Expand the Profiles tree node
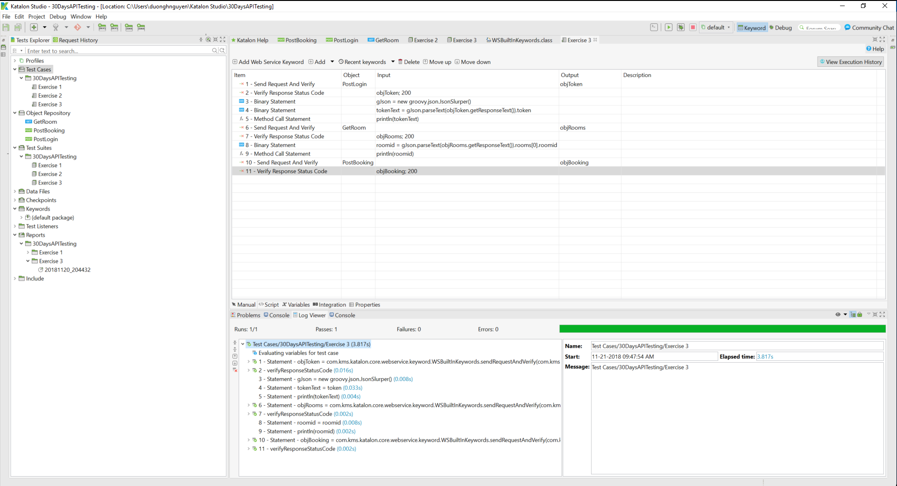This screenshot has width=897, height=486. (15, 61)
